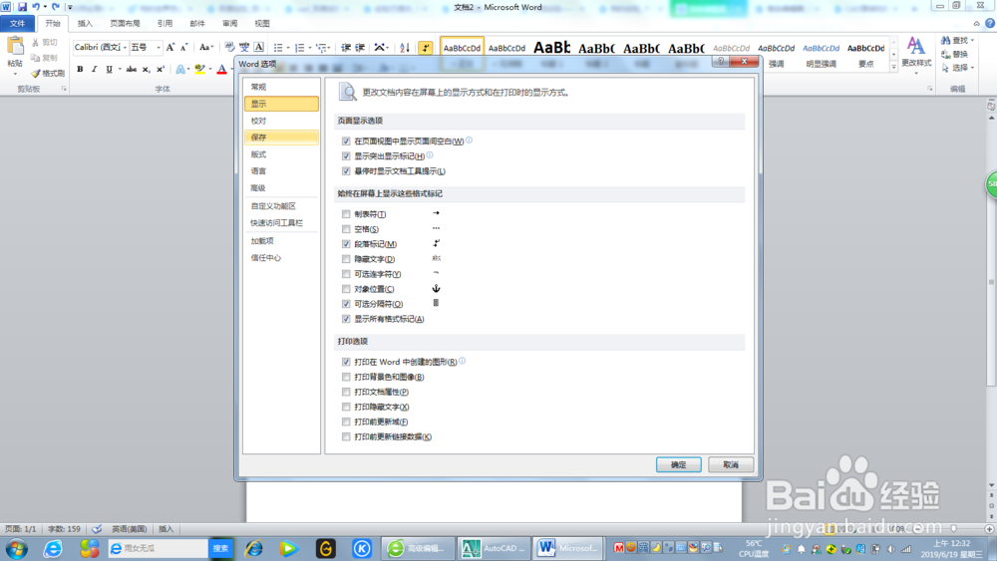Click the Change Styles icon

coord(915,46)
